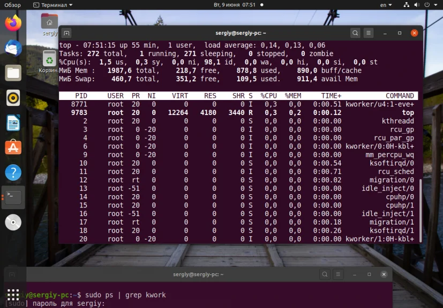Viewport: 443px width, 308px height.
Task: Select the ksoftirqd/0 process name
Action: coord(392,163)
